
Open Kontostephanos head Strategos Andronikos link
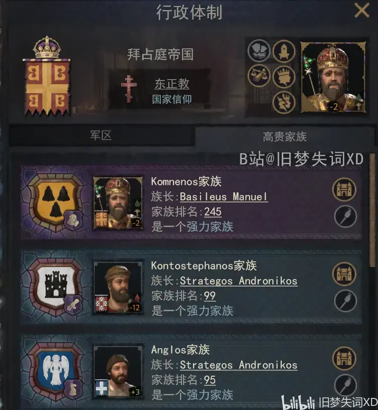pos(238,281)
